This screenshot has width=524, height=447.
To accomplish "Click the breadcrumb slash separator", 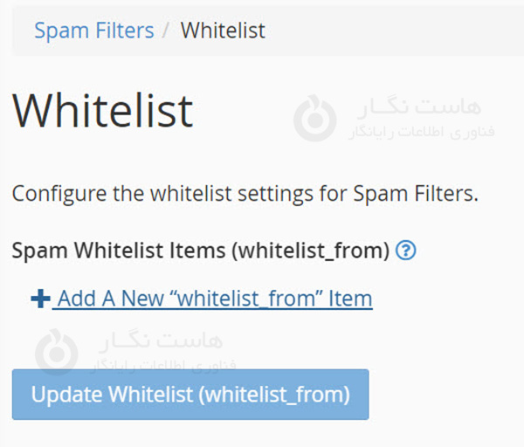I will pos(167,31).
